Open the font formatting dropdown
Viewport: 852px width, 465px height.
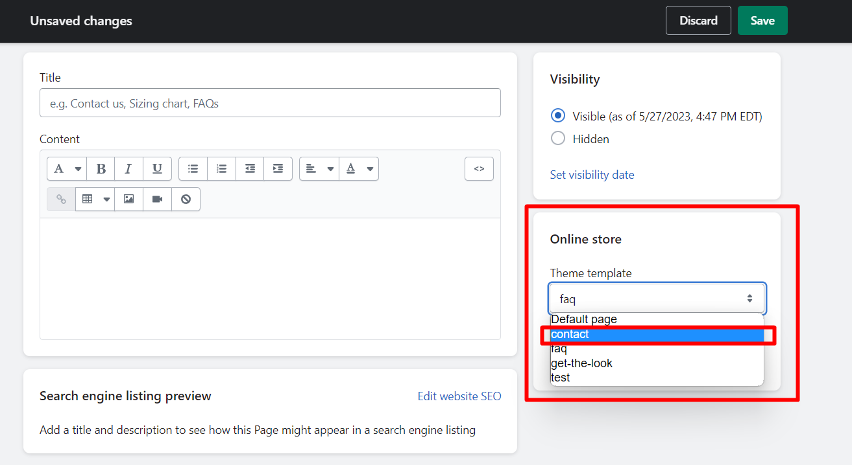point(67,168)
